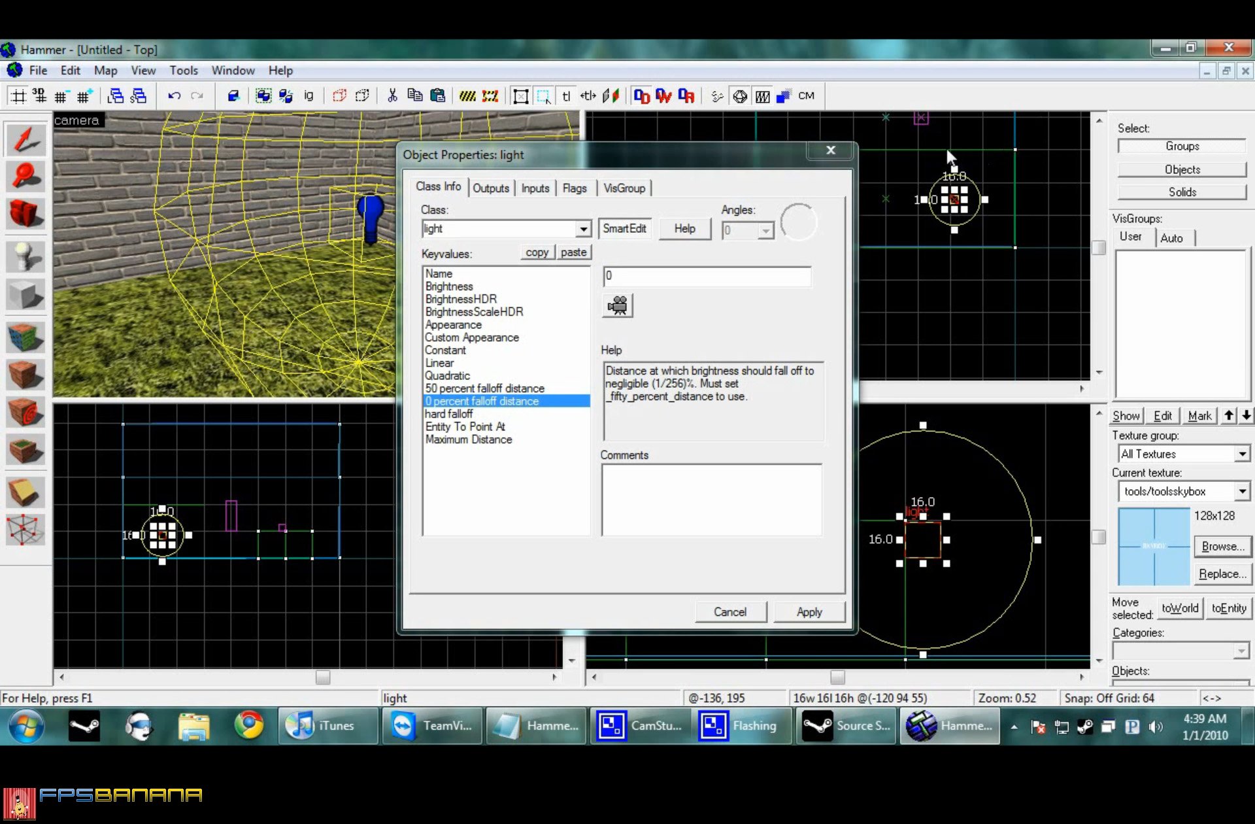Hide unselected objects icon
The width and height of the screenshot is (1255, 824).
(x=361, y=96)
